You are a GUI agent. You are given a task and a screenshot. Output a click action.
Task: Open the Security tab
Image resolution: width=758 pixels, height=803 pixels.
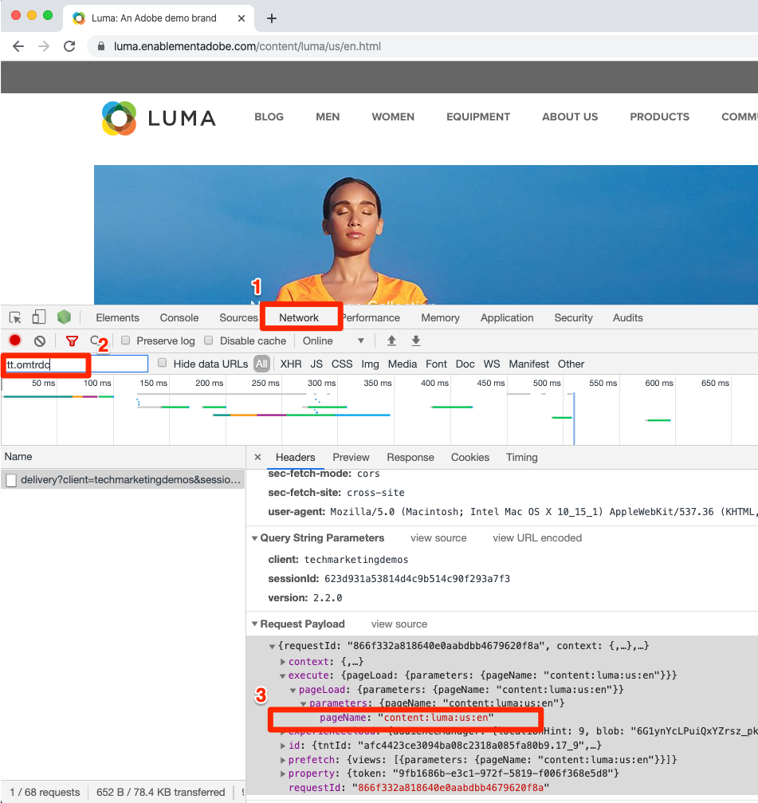pos(573,318)
